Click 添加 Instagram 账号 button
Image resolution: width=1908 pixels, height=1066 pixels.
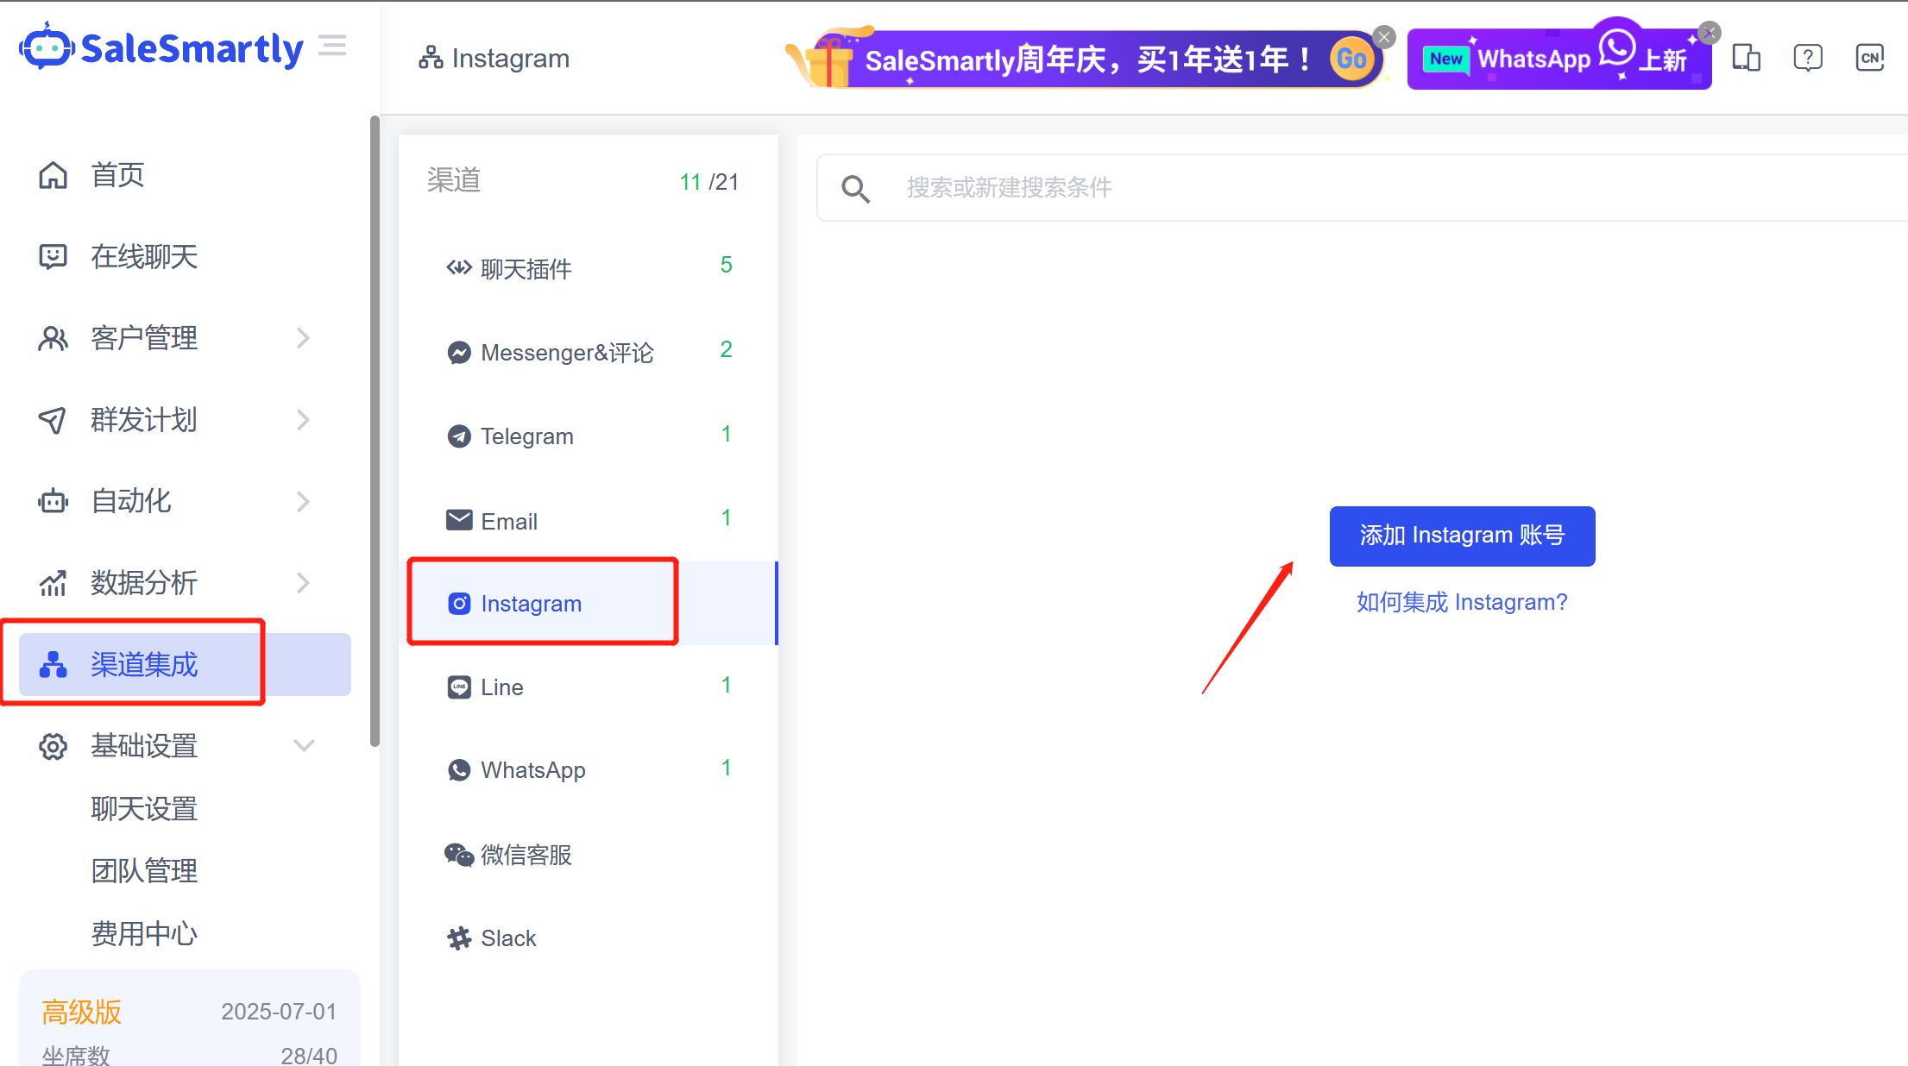pyautogui.click(x=1462, y=536)
